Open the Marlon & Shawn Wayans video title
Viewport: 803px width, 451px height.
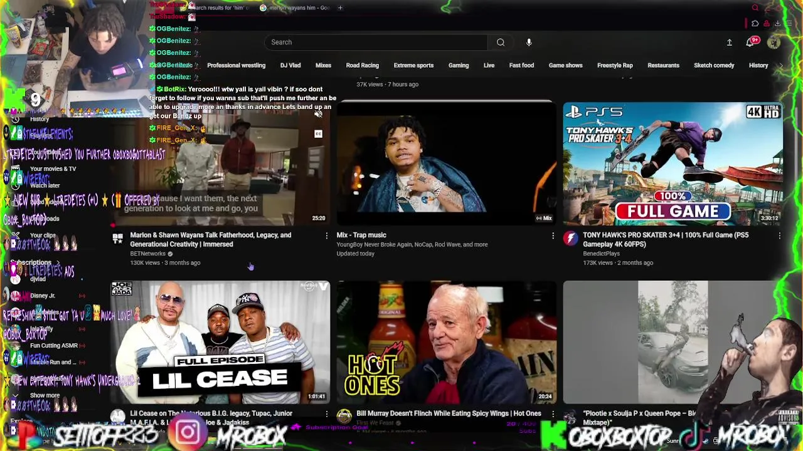click(x=211, y=239)
